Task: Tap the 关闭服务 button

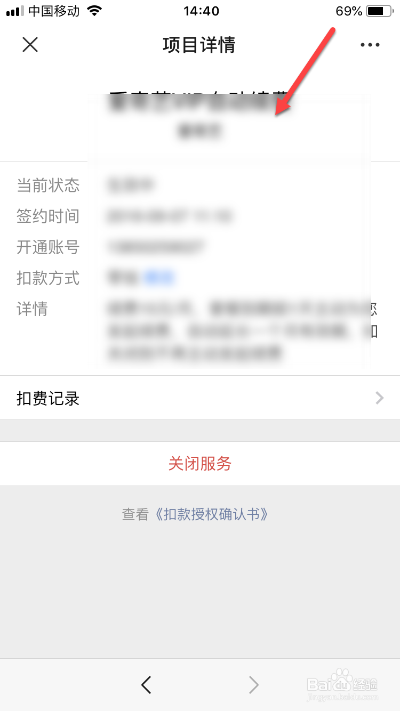Action: click(x=200, y=464)
